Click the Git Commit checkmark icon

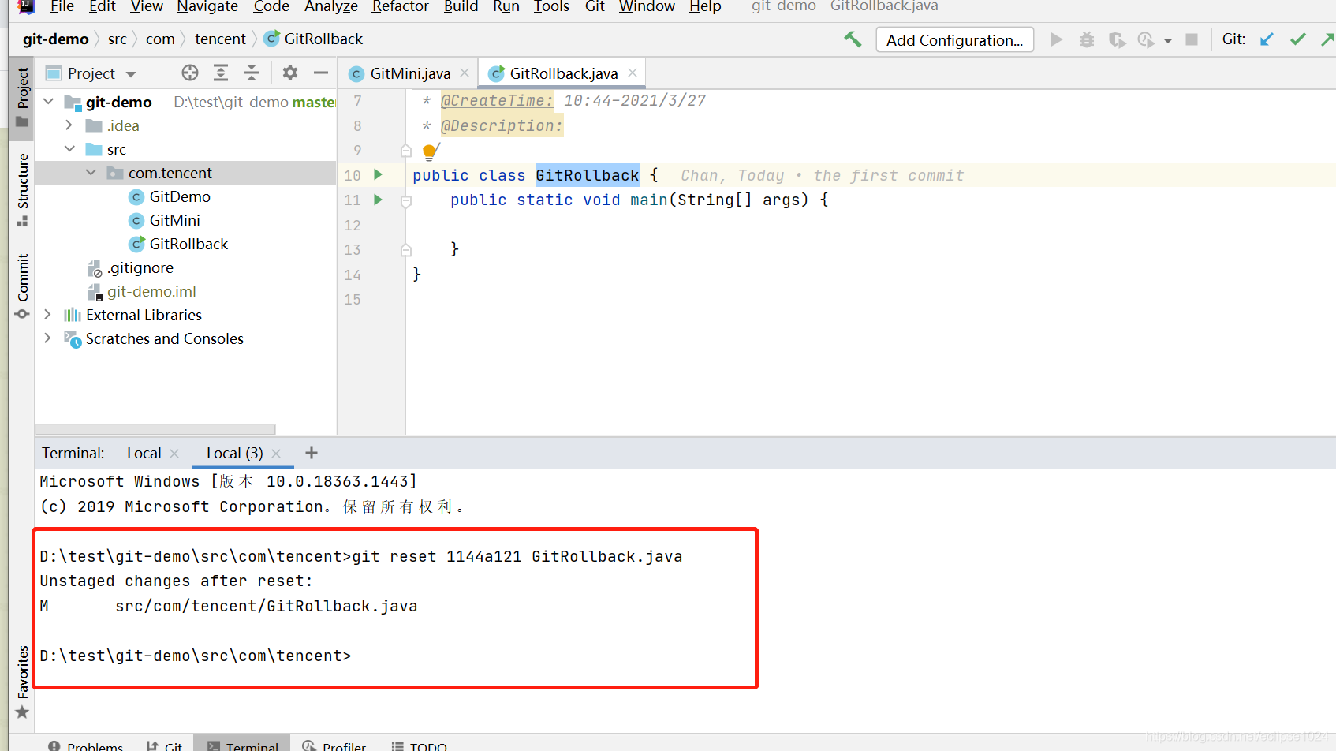pos(1298,39)
